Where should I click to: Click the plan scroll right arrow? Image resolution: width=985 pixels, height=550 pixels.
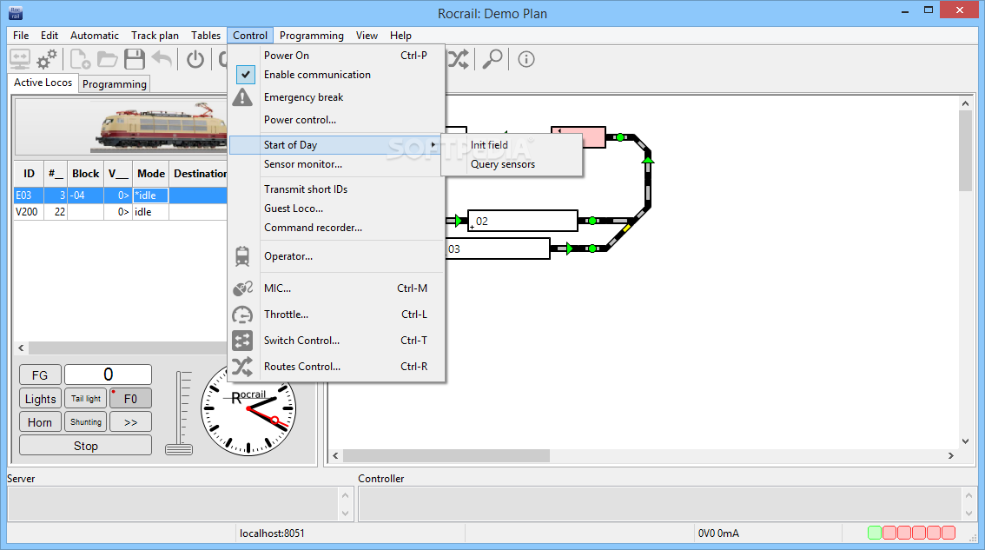pyautogui.click(x=950, y=455)
